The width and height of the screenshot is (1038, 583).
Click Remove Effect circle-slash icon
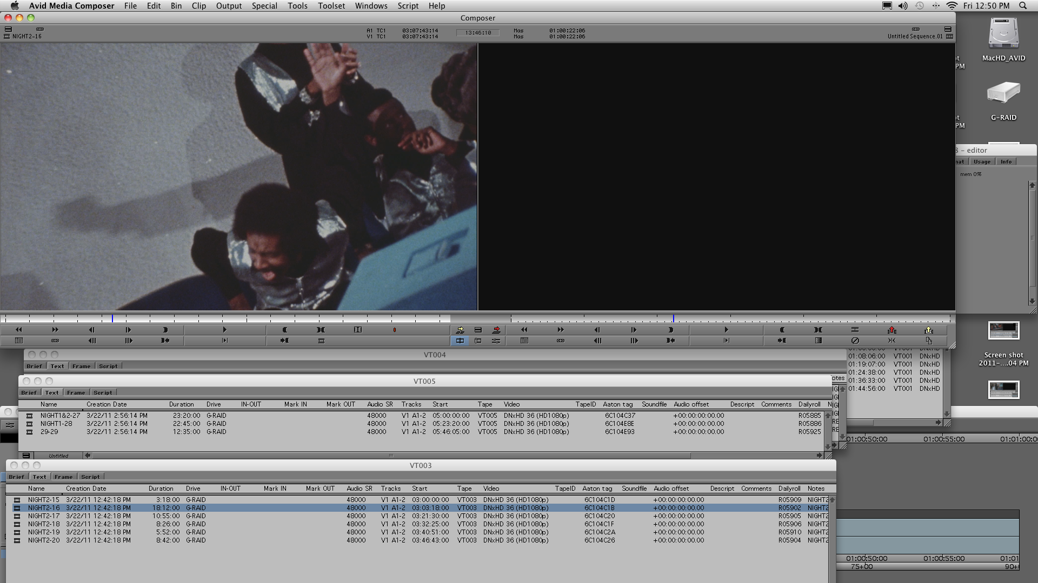tap(855, 341)
